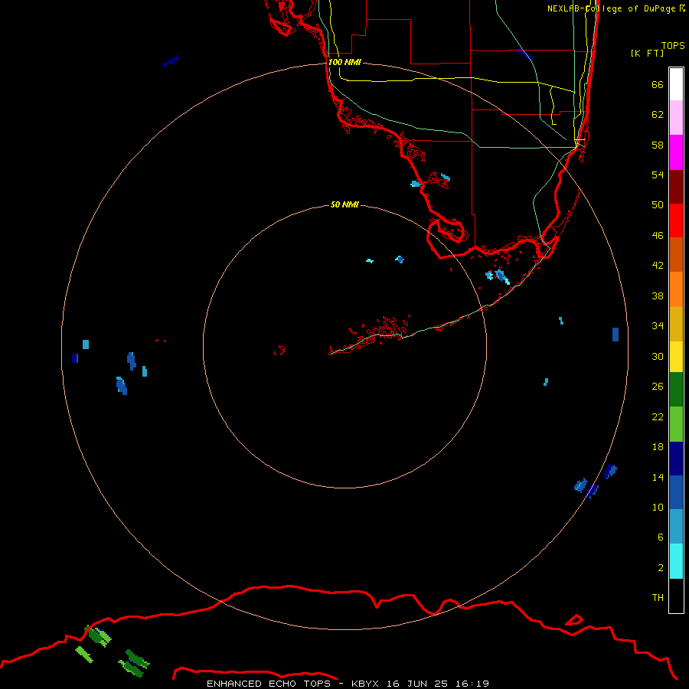The image size is (689, 689).
Task: Click the '10' legend value
Action: coord(658,508)
